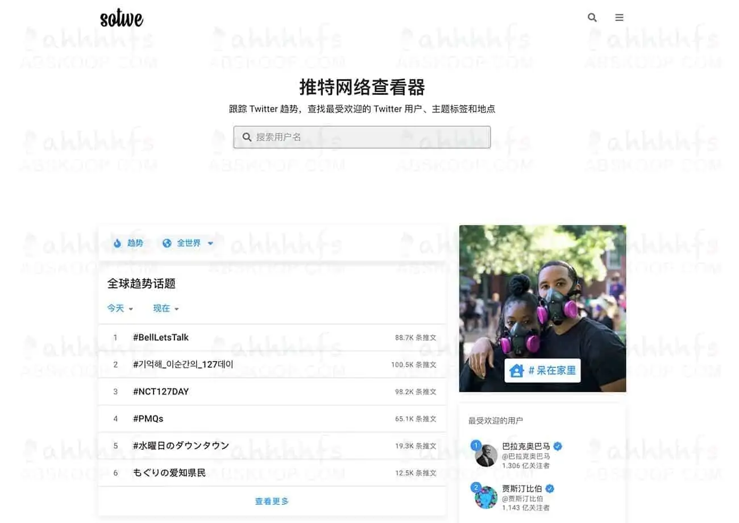Open the hamburger menu icon
739x523 pixels.
619,18
